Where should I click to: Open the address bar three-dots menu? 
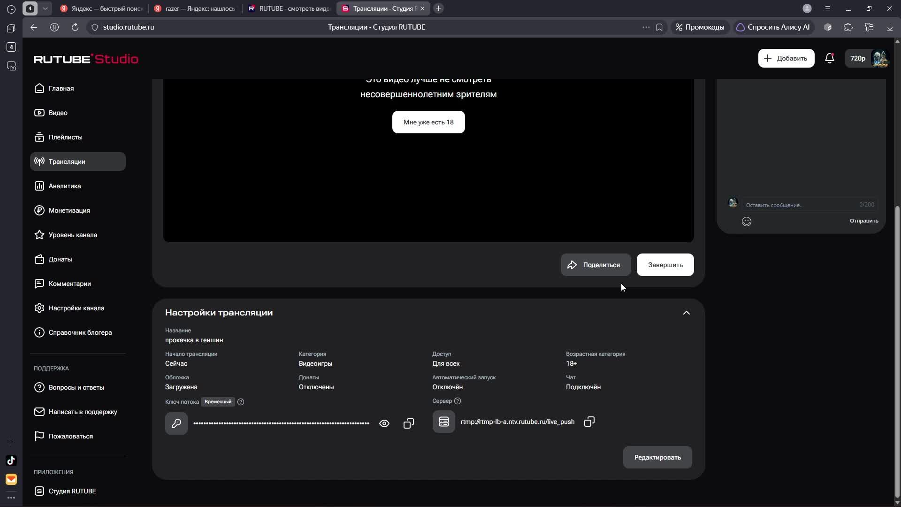tap(646, 27)
